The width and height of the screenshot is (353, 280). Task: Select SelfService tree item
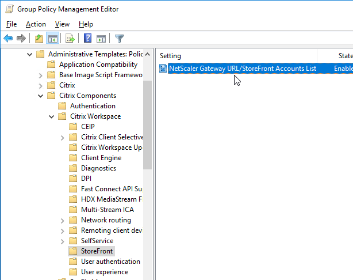click(97, 241)
